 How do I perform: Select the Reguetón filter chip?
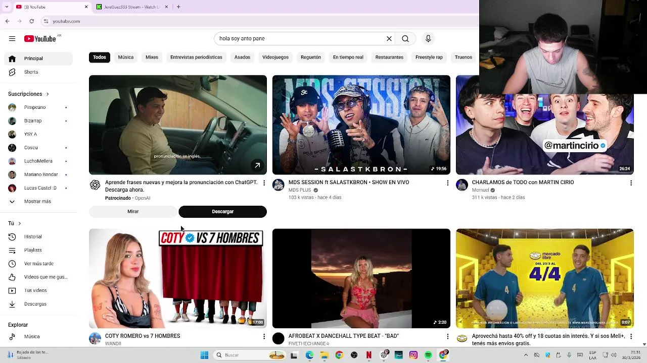tap(311, 57)
